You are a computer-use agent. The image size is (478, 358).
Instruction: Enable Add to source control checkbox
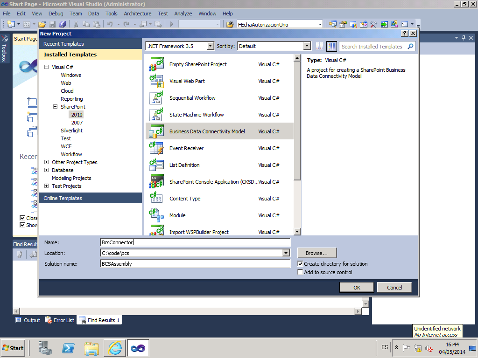click(x=301, y=272)
